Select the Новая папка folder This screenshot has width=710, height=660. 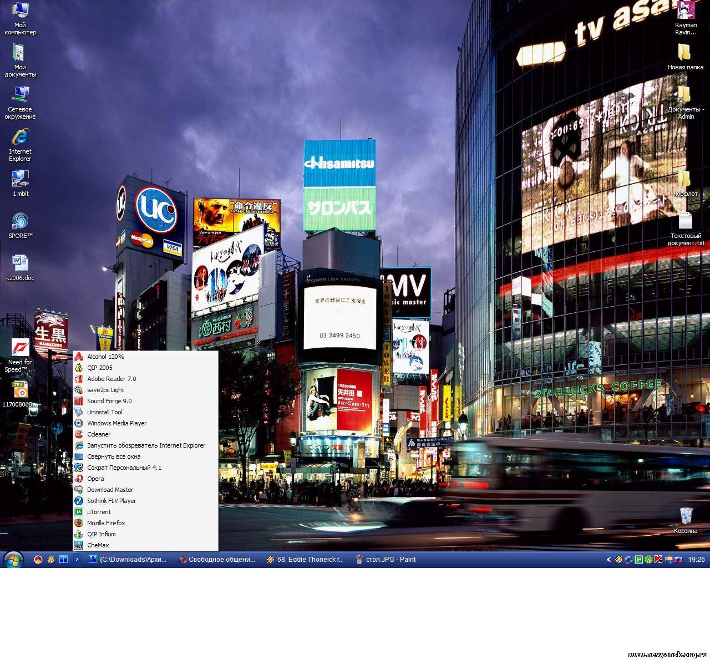686,57
